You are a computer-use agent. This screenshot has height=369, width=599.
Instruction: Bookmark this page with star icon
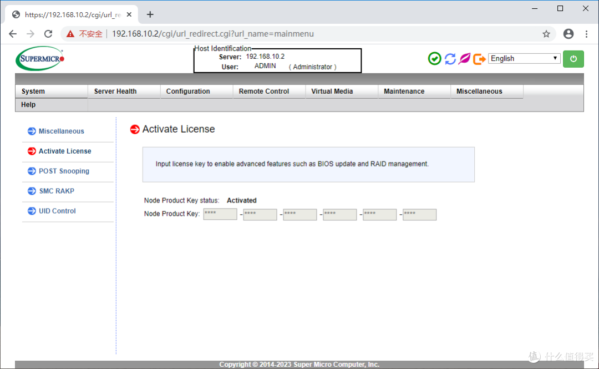(546, 34)
